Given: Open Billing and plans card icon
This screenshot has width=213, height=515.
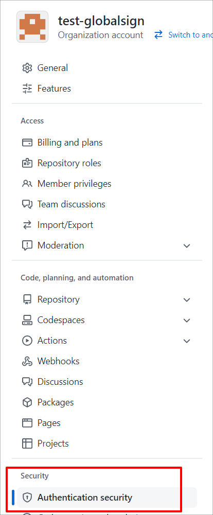Looking at the screenshot, I should pyautogui.click(x=27, y=143).
